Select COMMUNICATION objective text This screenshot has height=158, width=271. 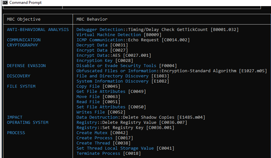pyautogui.click(x=24, y=40)
